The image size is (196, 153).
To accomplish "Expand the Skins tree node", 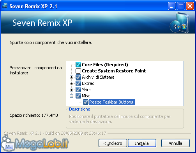I will pyautogui.click(x=71, y=90).
